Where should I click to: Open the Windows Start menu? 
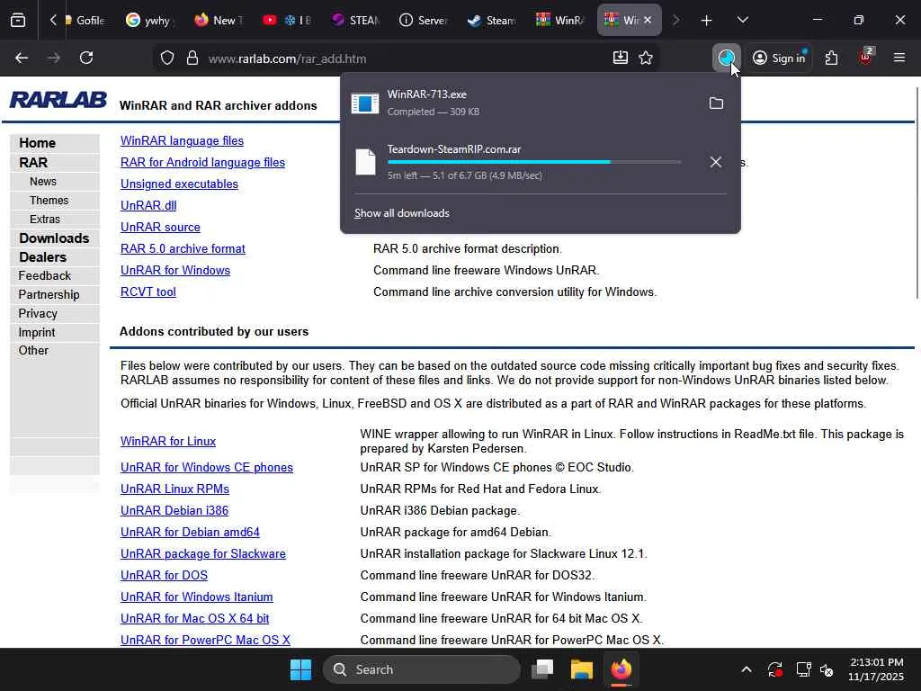tap(300, 669)
